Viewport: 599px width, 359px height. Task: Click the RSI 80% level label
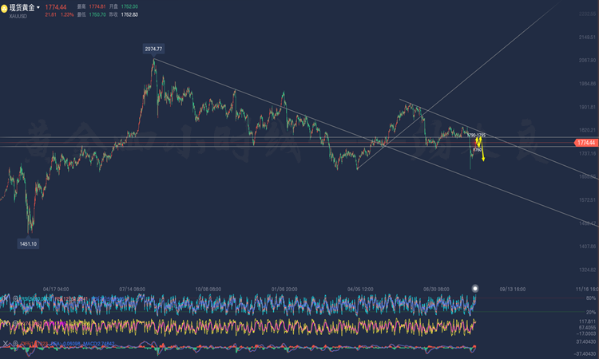tap(590, 298)
